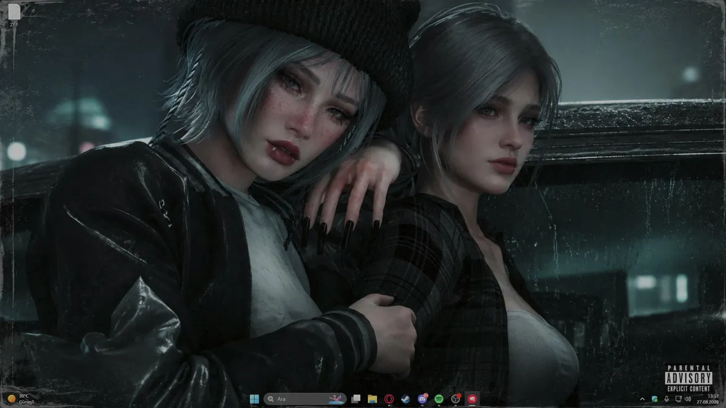
Task: Open Spotify from the taskbar
Action: (x=439, y=399)
